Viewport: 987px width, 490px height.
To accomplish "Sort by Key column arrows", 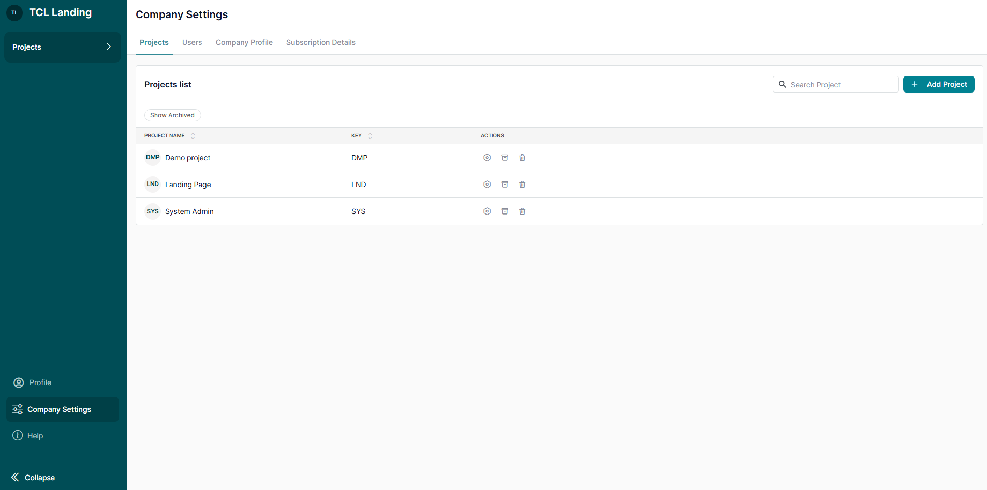I will (370, 136).
